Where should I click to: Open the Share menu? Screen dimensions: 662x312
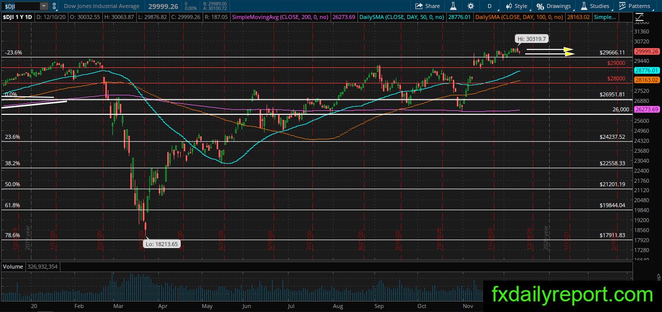(x=427, y=6)
